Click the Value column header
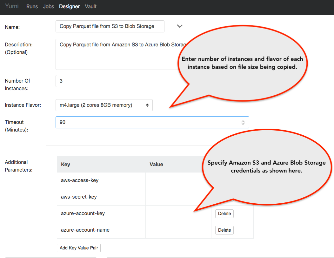Image resolution: width=334 pixels, height=258 pixels. 156,164
